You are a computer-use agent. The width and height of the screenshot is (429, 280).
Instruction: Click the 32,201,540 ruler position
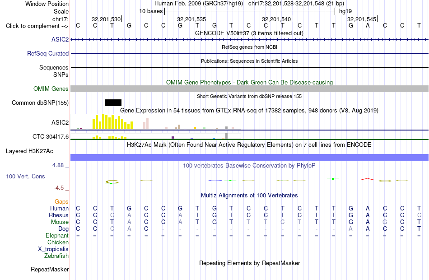coord(276,19)
